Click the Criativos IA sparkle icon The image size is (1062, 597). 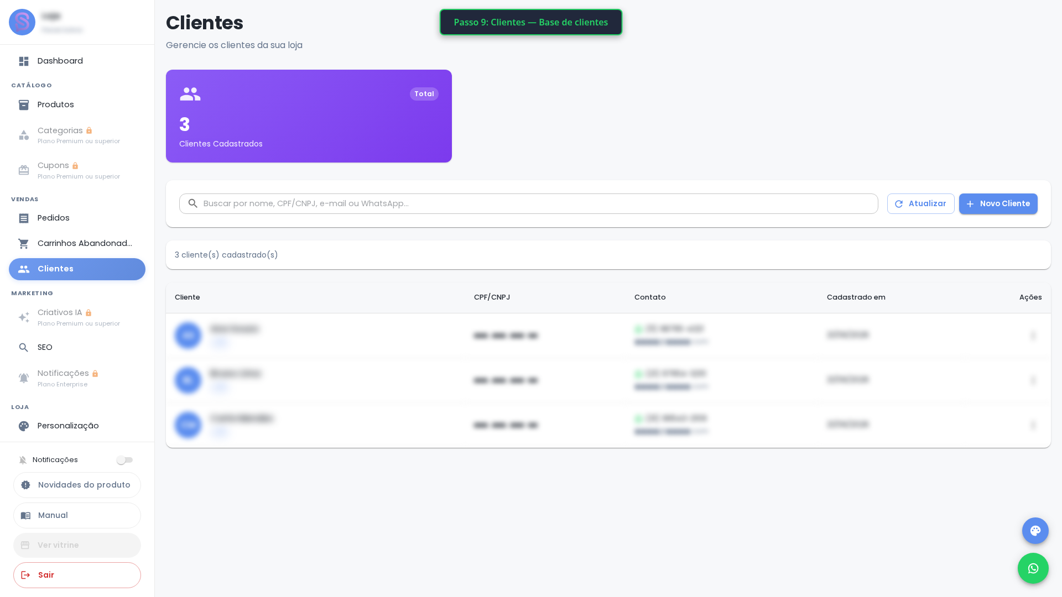pos(24,317)
